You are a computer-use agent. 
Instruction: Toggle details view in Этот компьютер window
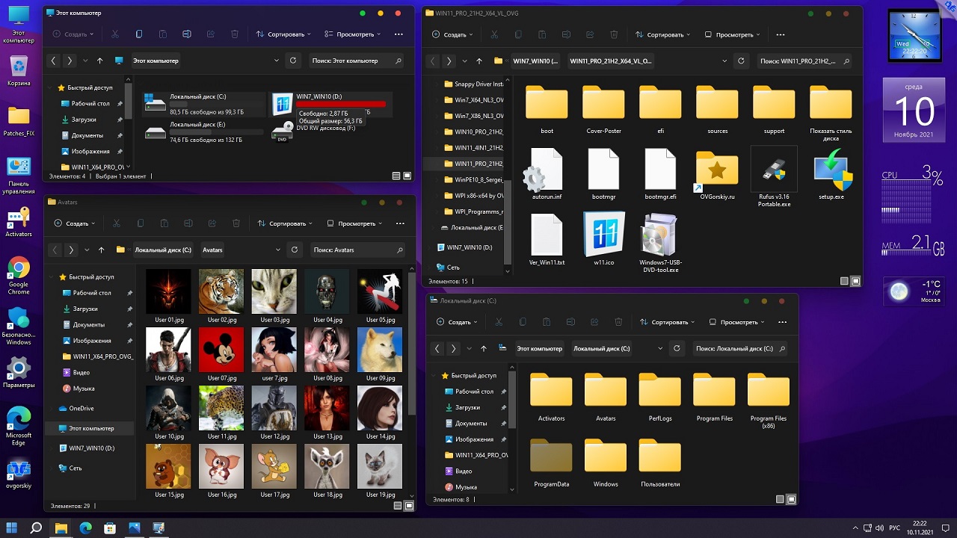396,176
